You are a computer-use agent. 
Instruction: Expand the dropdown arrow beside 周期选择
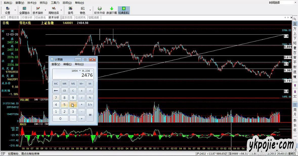[61, 11]
